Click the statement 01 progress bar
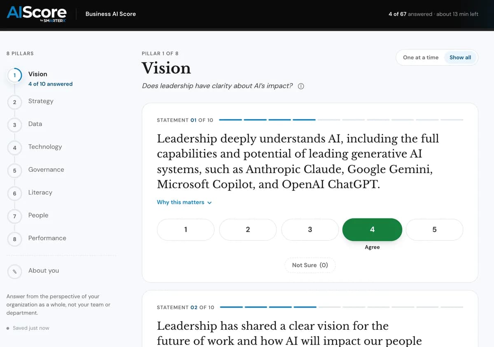 pos(341,120)
